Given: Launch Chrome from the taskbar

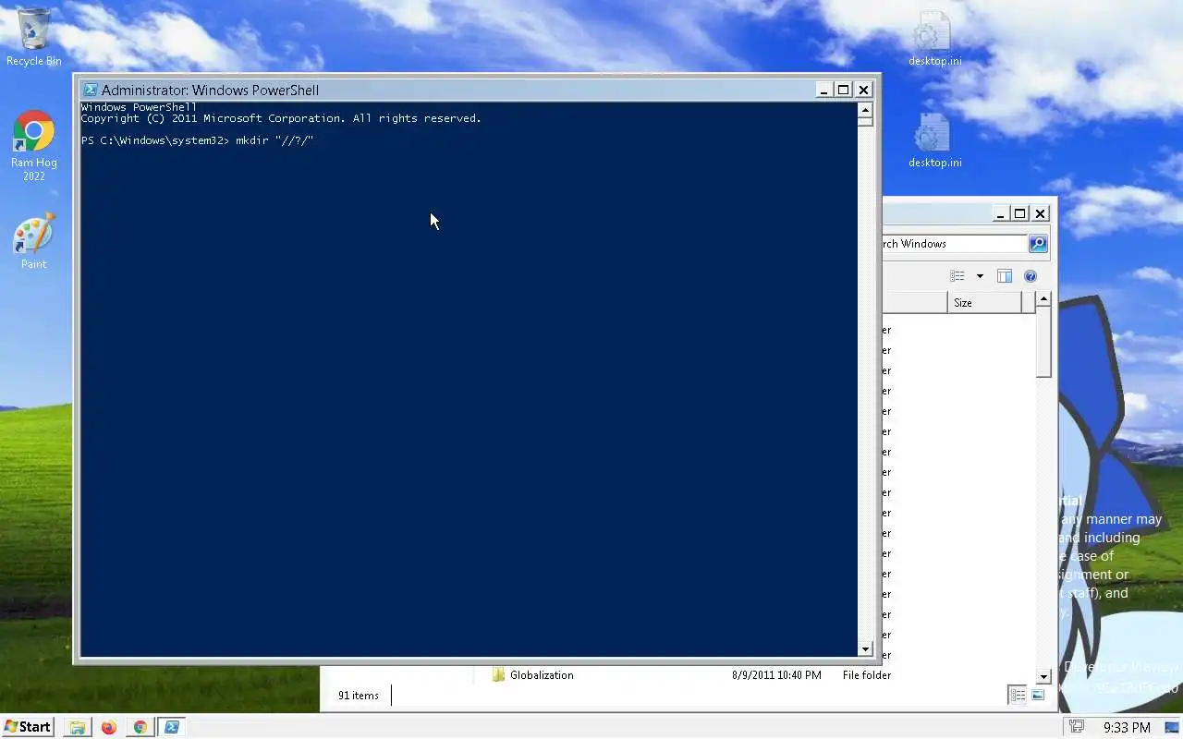Looking at the screenshot, I should (x=140, y=727).
